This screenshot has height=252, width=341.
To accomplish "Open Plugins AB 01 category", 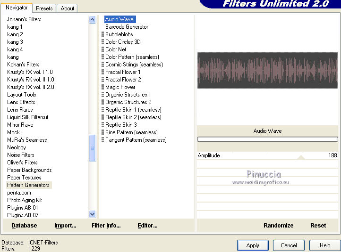I will (22, 208).
